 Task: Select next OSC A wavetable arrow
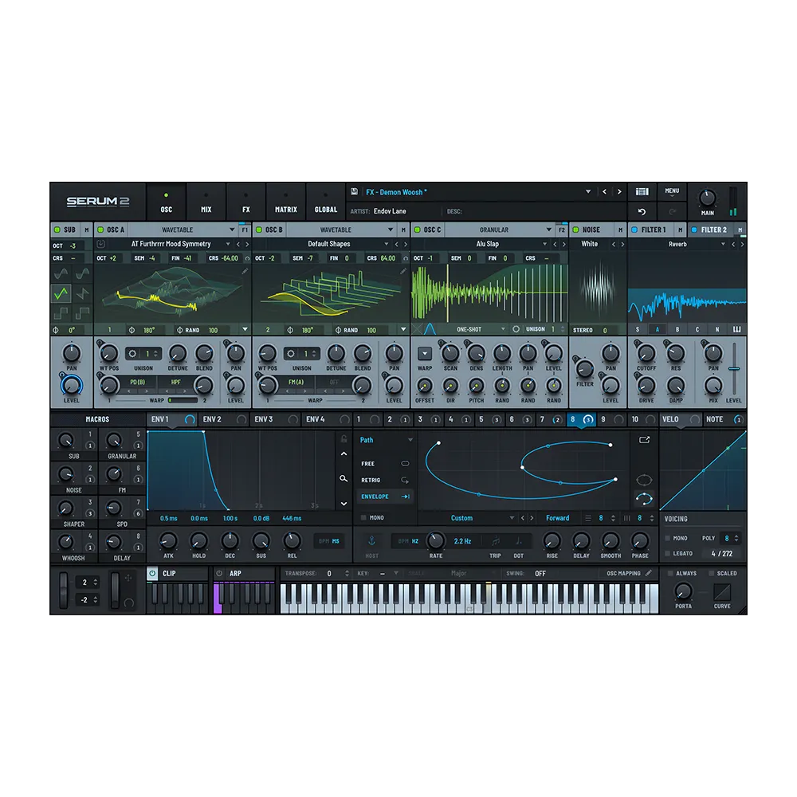pos(248,244)
